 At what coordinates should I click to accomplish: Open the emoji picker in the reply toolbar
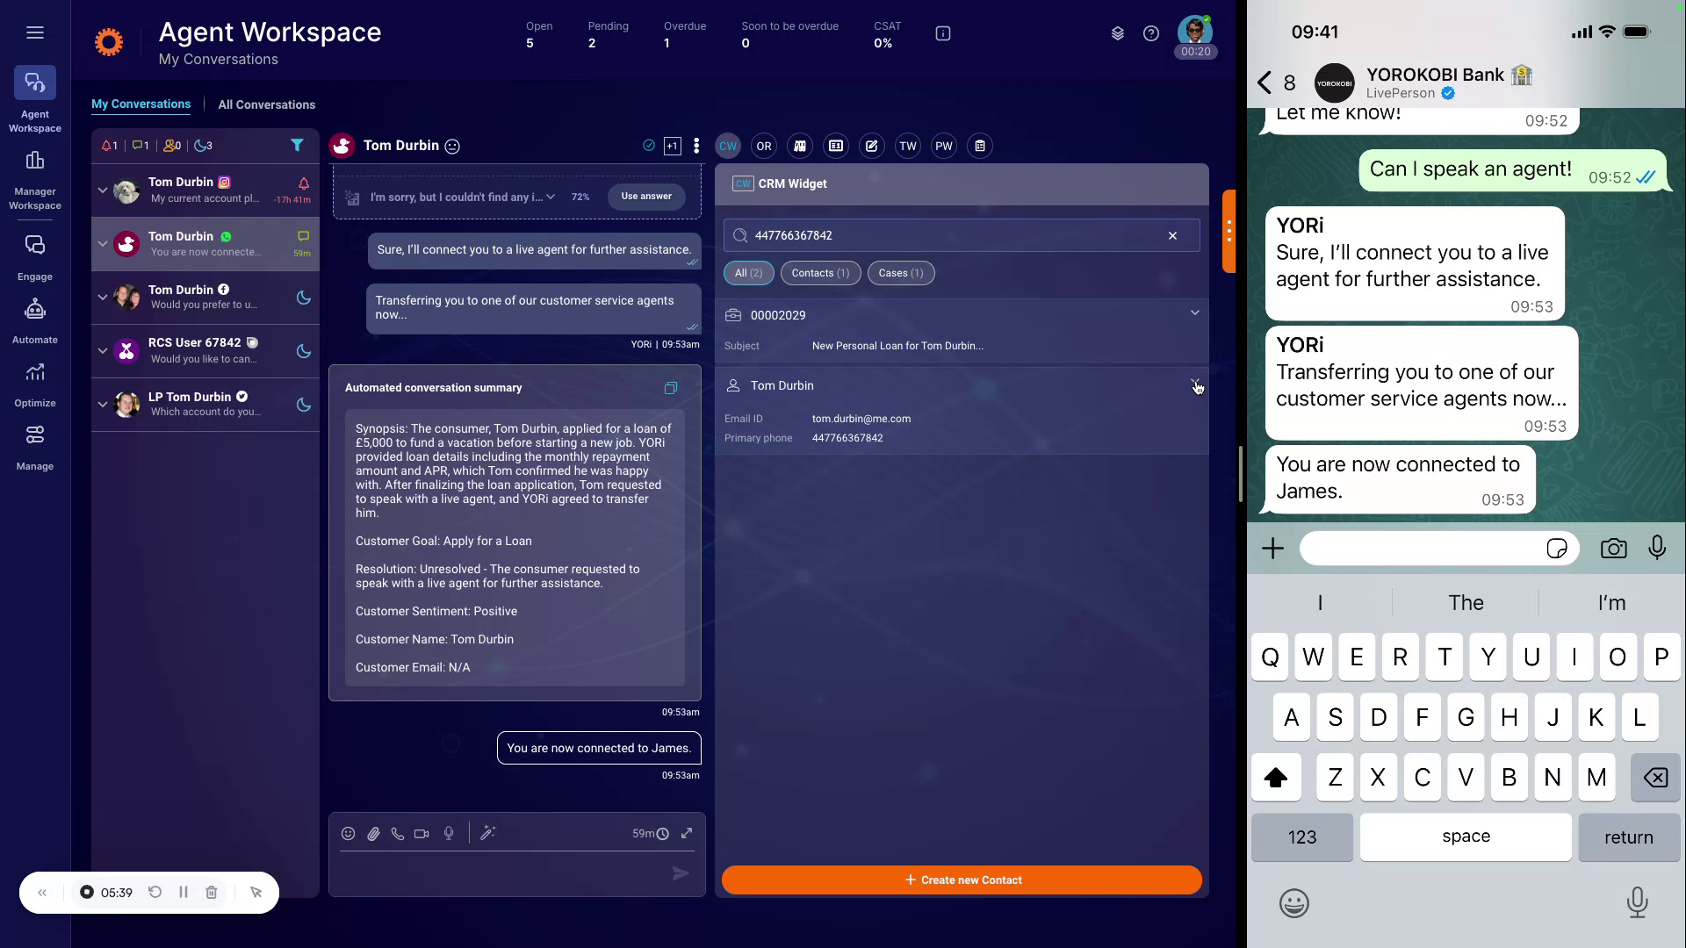(348, 833)
